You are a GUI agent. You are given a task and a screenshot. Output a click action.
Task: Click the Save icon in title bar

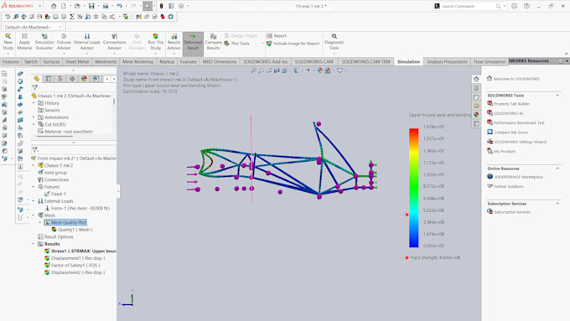tap(91, 6)
